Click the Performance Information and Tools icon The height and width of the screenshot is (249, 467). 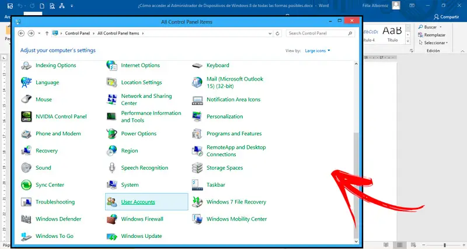[x=111, y=117]
